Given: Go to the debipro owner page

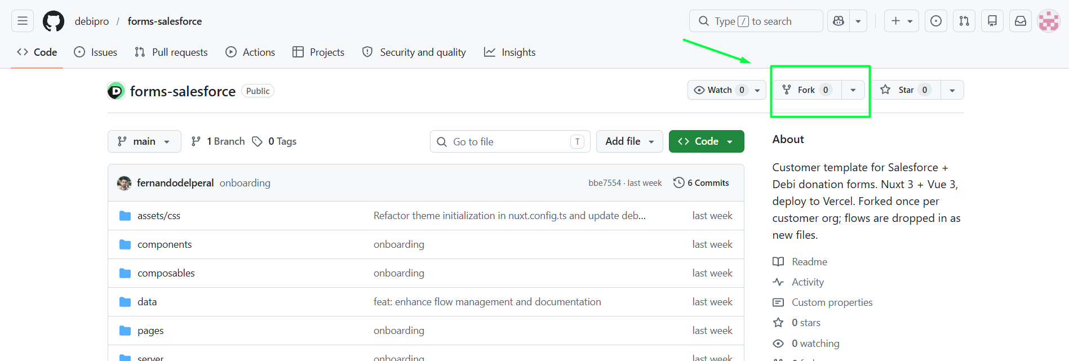Looking at the screenshot, I should [x=92, y=21].
